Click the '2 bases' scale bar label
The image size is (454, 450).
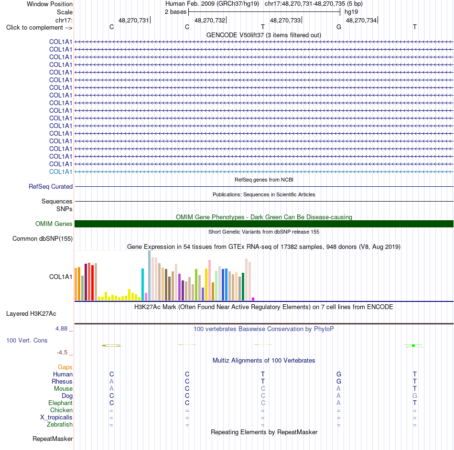click(x=175, y=12)
